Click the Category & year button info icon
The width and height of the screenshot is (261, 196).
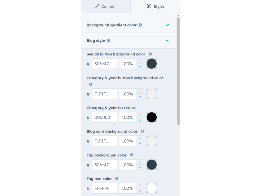(x=91, y=84)
